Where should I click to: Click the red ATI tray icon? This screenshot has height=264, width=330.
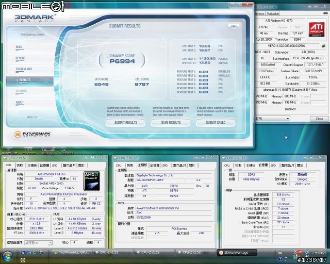(x=300, y=252)
